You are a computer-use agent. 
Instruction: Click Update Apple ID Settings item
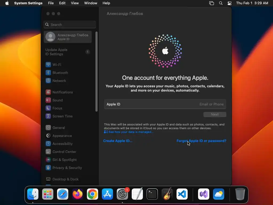pos(67,52)
